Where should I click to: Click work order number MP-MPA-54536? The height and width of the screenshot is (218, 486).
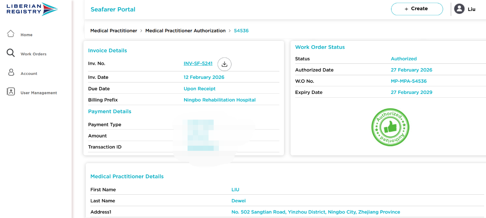click(x=408, y=81)
